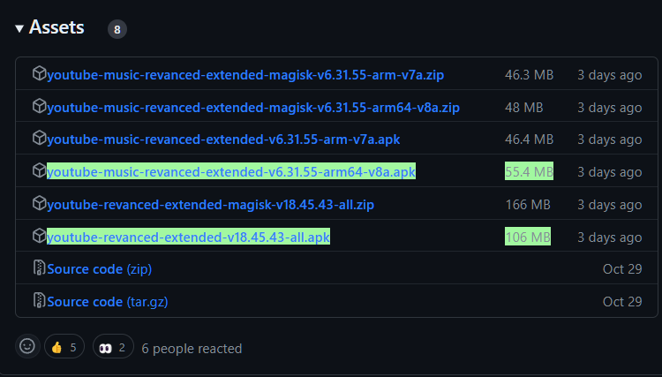Download Source code (tar.gz) archive
This screenshot has width=662, height=377.
(107, 302)
